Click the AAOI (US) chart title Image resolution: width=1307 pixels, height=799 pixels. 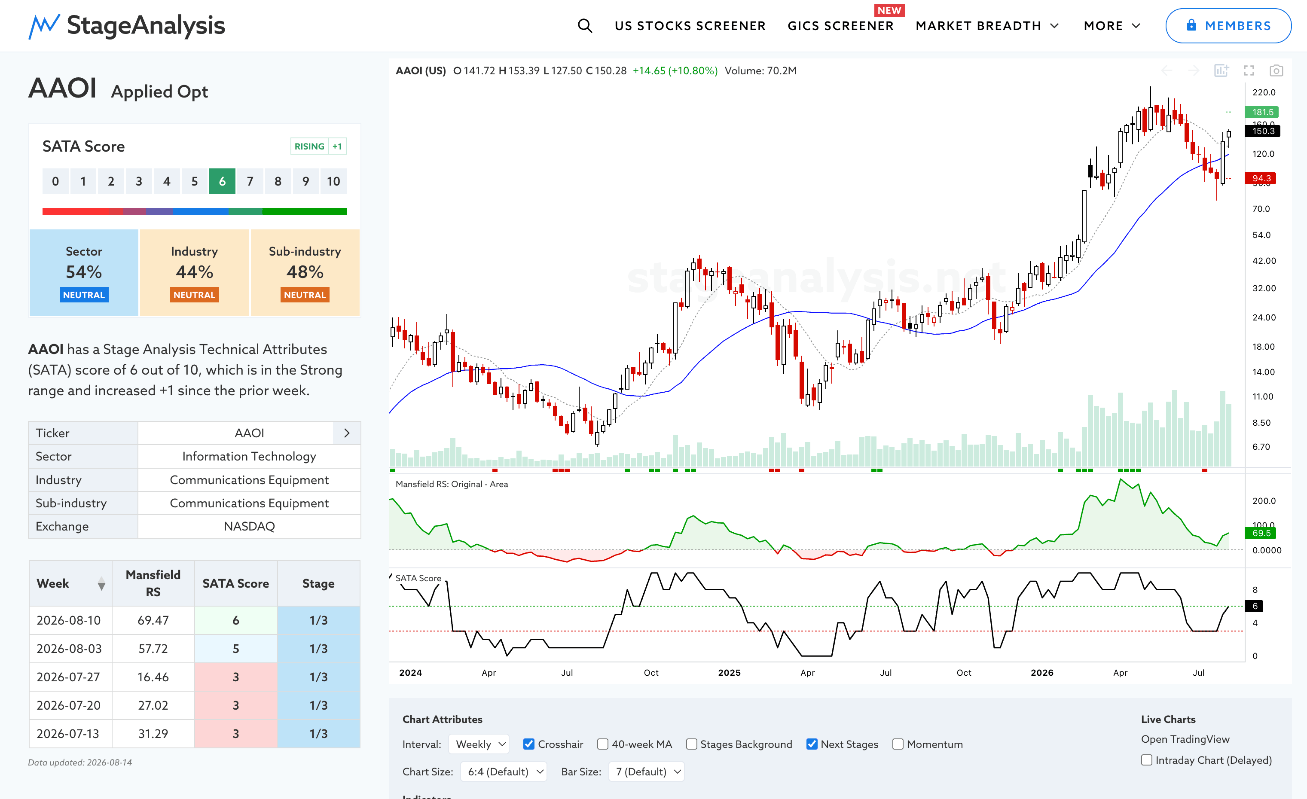tap(421, 70)
